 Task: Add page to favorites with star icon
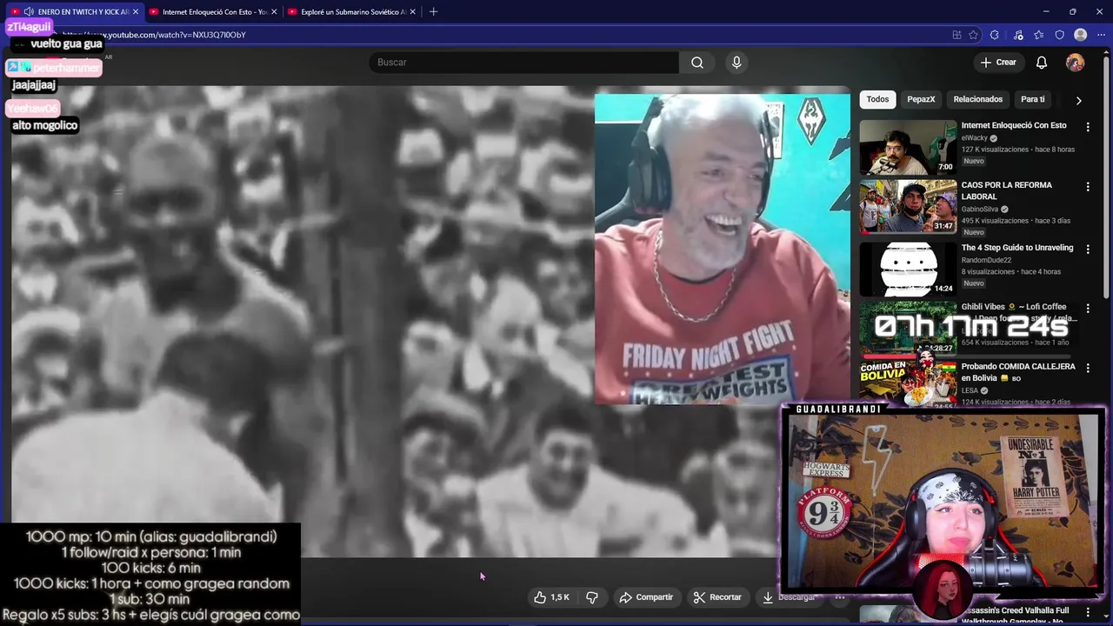click(974, 35)
